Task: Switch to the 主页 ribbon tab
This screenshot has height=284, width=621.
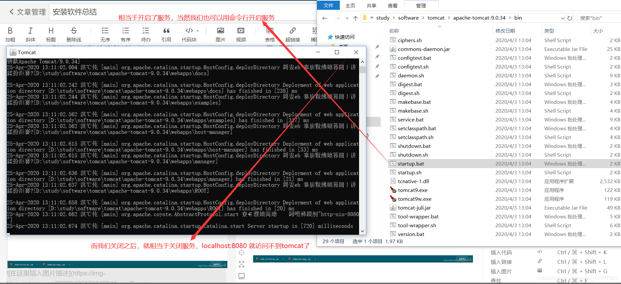Action: 350,6
